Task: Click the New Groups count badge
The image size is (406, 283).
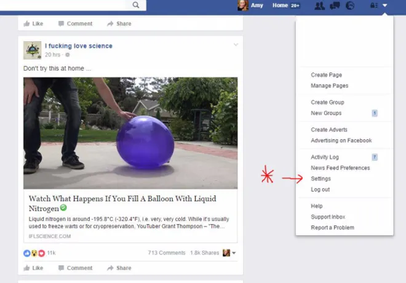Action: point(375,113)
